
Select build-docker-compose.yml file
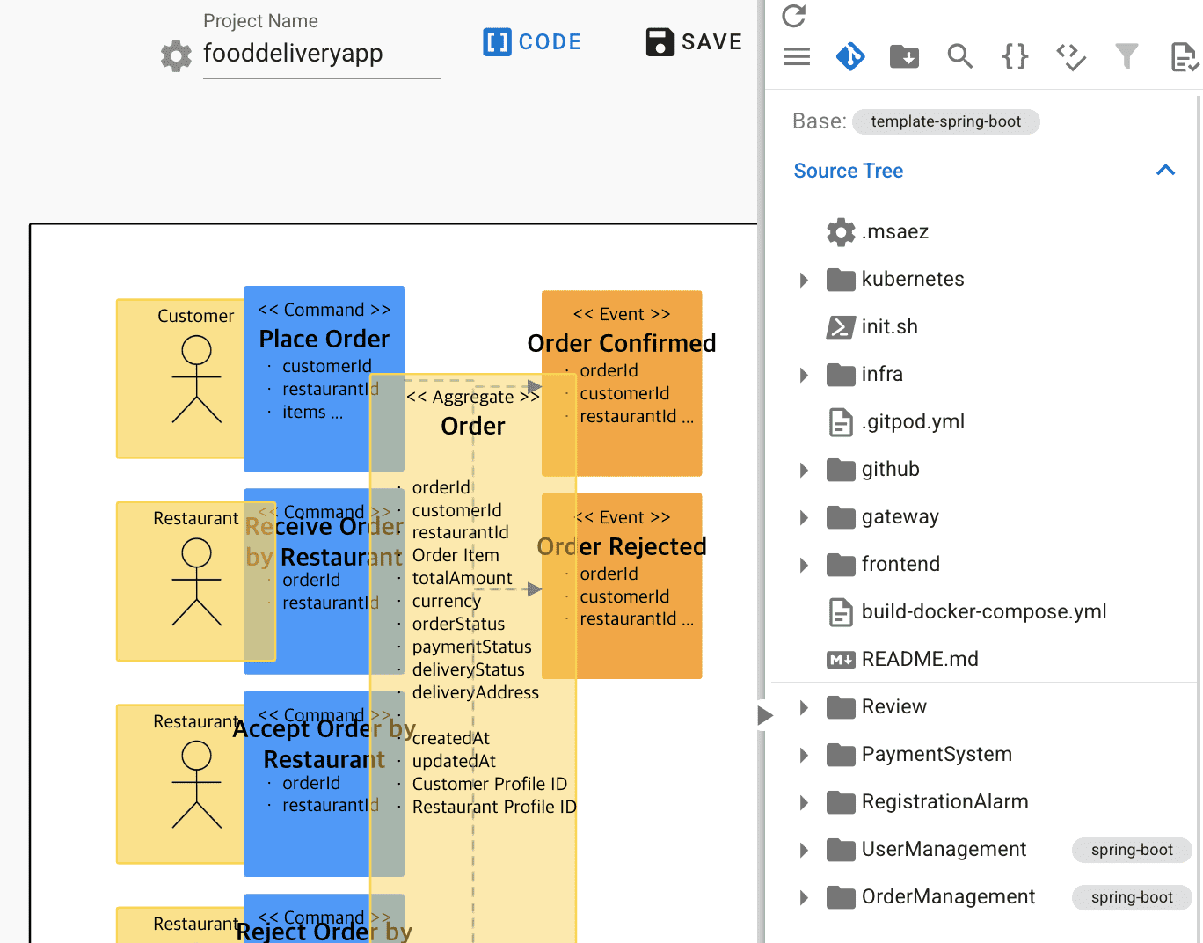pos(983,611)
